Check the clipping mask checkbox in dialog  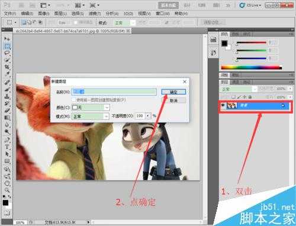(x=73, y=100)
